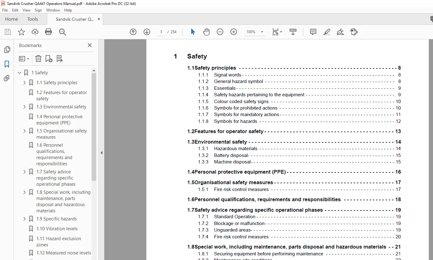Select the Highlight text pen tool

coord(327,32)
